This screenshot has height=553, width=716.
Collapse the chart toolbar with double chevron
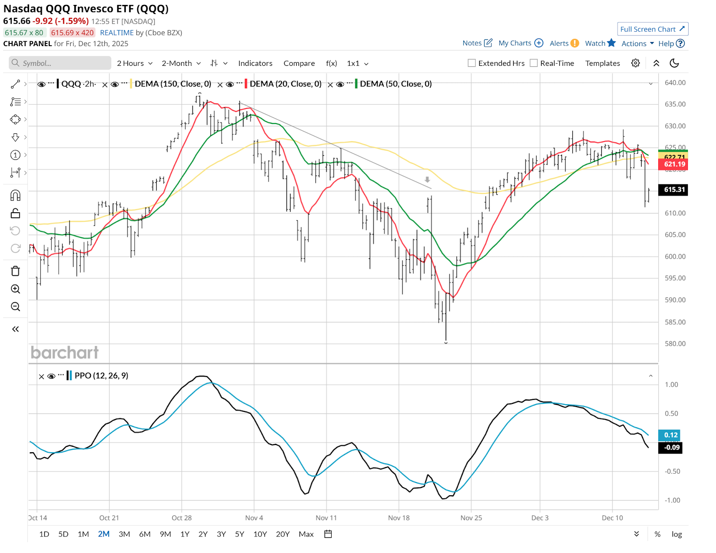656,63
